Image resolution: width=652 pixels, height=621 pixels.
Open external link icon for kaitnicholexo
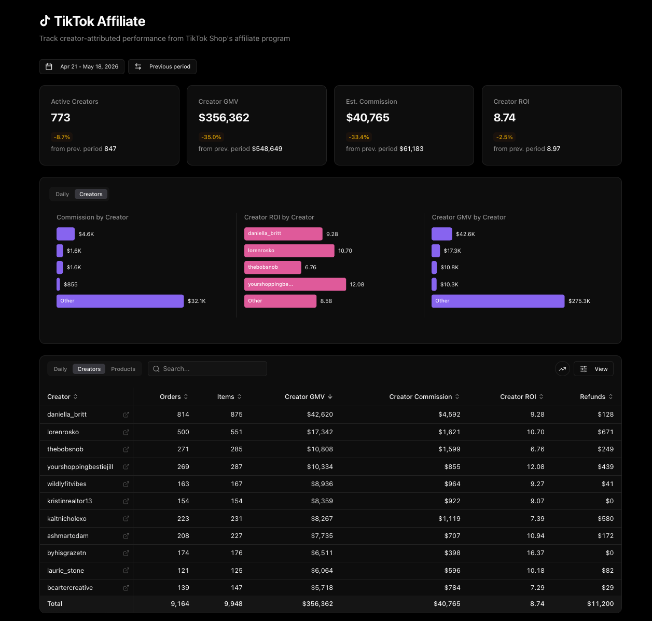(x=126, y=519)
